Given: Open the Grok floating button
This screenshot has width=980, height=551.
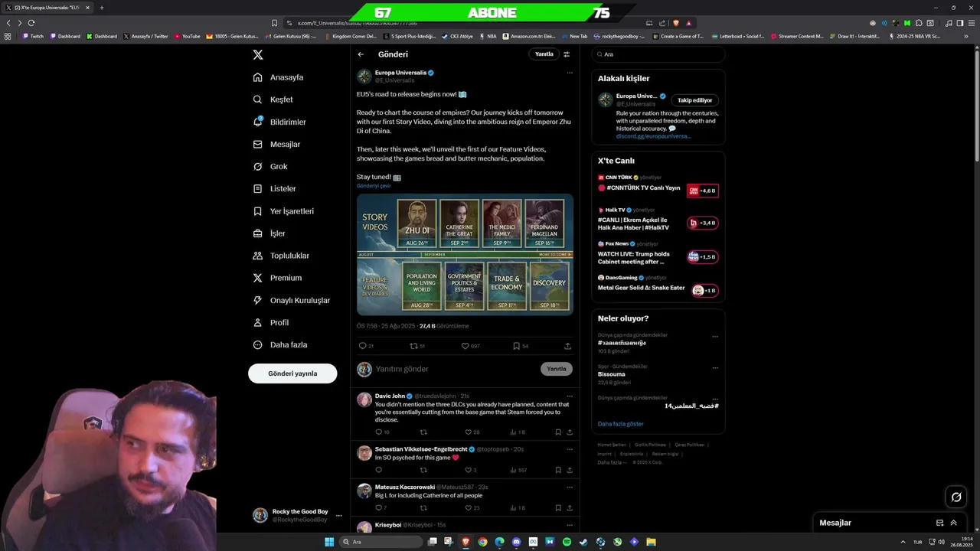Looking at the screenshot, I should click(956, 497).
